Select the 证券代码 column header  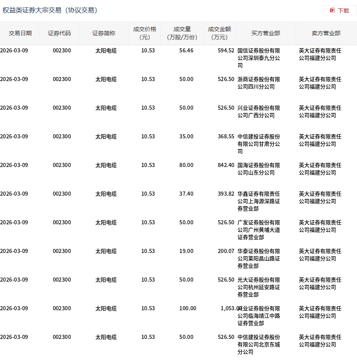[x=59, y=34]
